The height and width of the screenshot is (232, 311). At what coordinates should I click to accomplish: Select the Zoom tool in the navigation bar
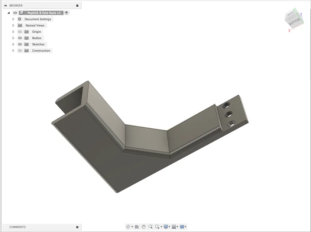click(150, 226)
